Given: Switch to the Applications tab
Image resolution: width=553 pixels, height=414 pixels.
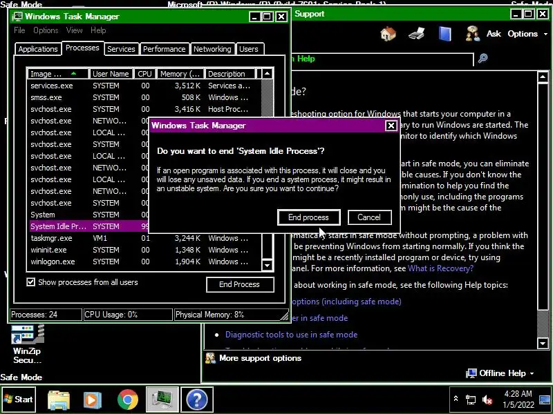Looking at the screenshot, I should pos(38,49).
